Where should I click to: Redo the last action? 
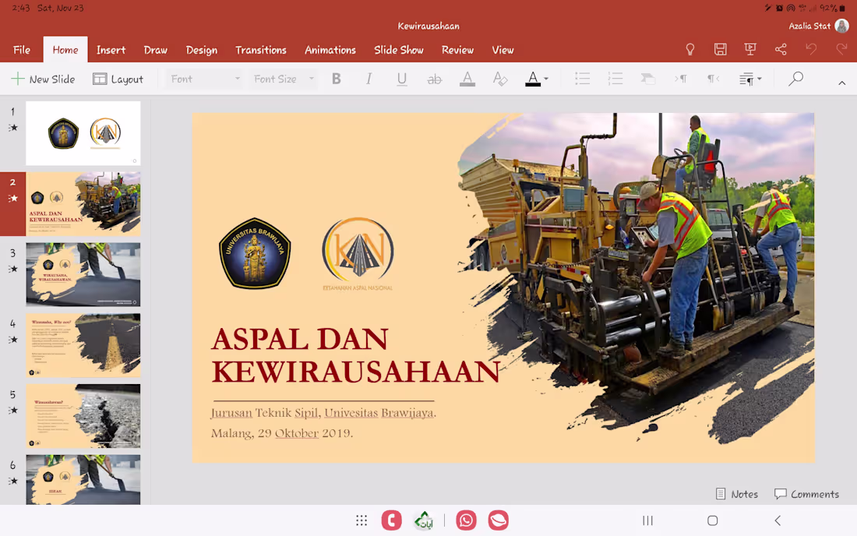[x=841, y=48]
